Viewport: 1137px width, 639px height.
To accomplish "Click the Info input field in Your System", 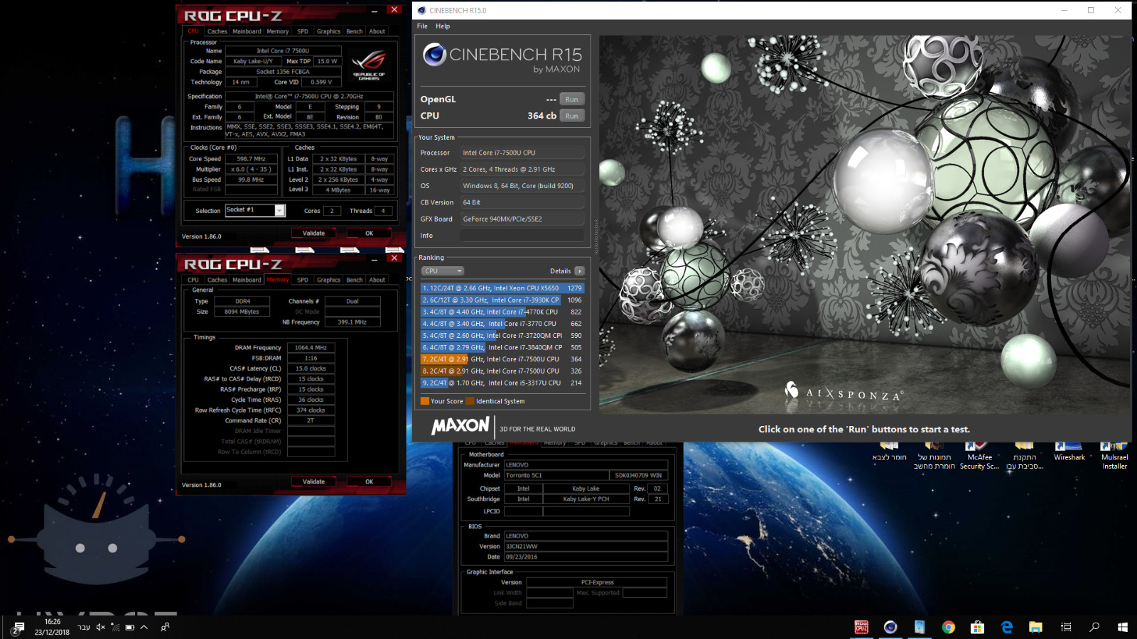I will [522, 236].
